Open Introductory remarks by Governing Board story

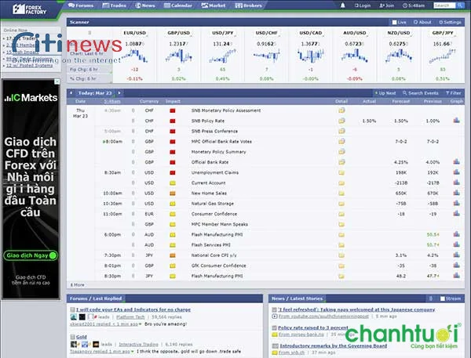[334, 345]
